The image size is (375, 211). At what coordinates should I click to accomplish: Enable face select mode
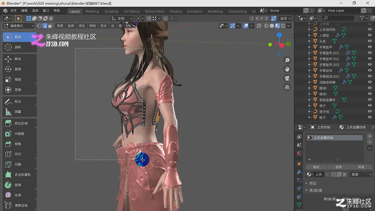tap(50, 26)
